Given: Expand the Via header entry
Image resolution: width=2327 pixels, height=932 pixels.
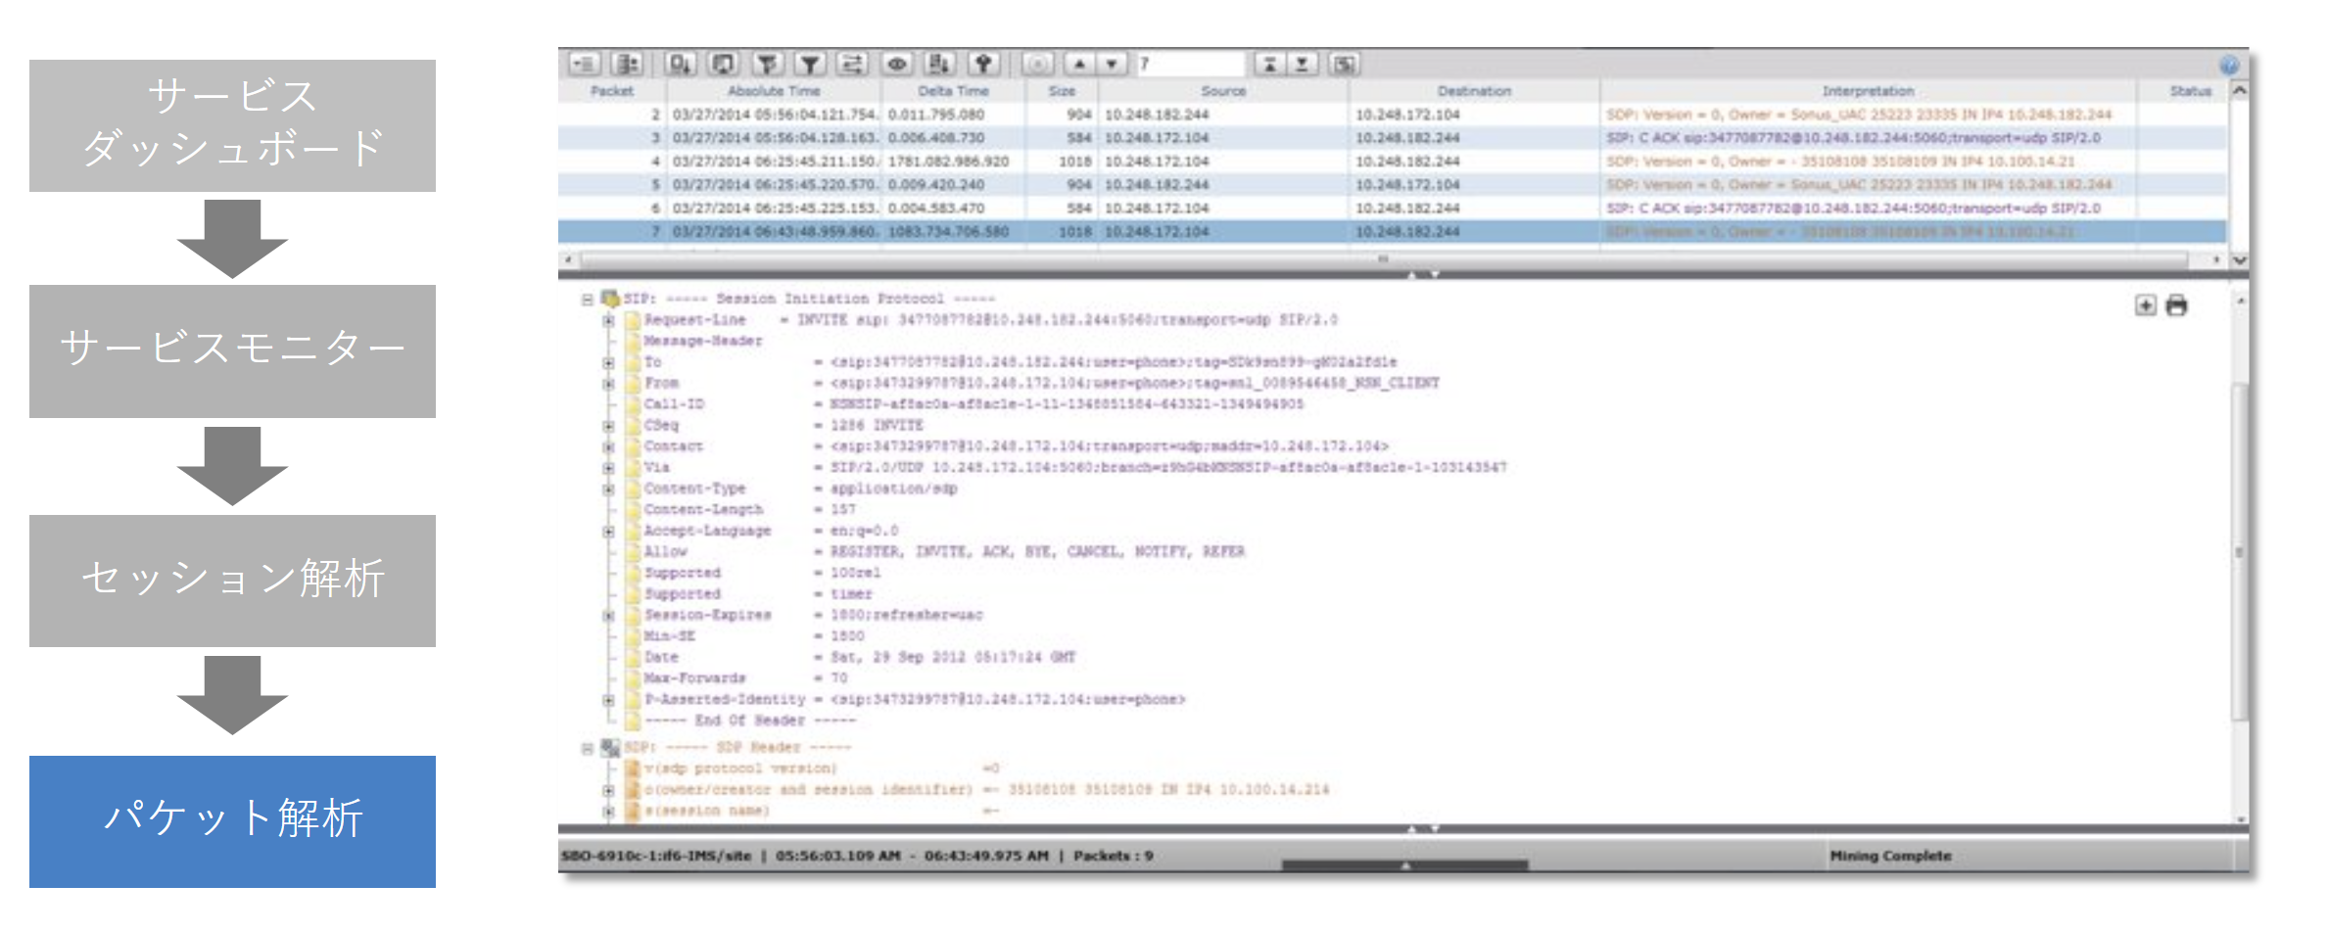Looking at the screenshot, I should pyautogui.click(x=609, y=467).
